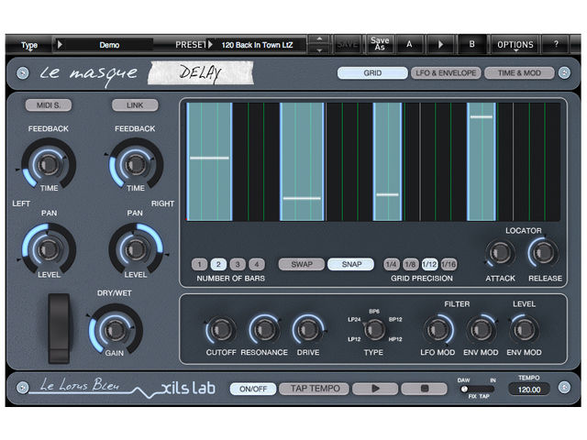
Task: Switch to the Grid tab
Action: 372,73
